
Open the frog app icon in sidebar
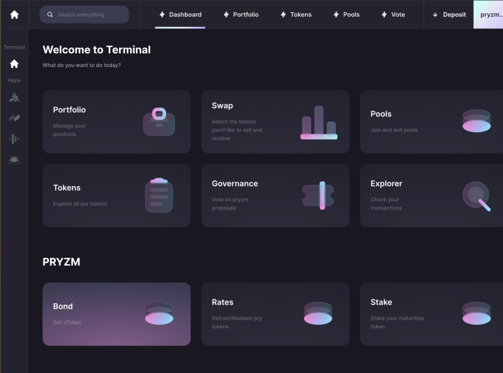click(x=14, y=159)
